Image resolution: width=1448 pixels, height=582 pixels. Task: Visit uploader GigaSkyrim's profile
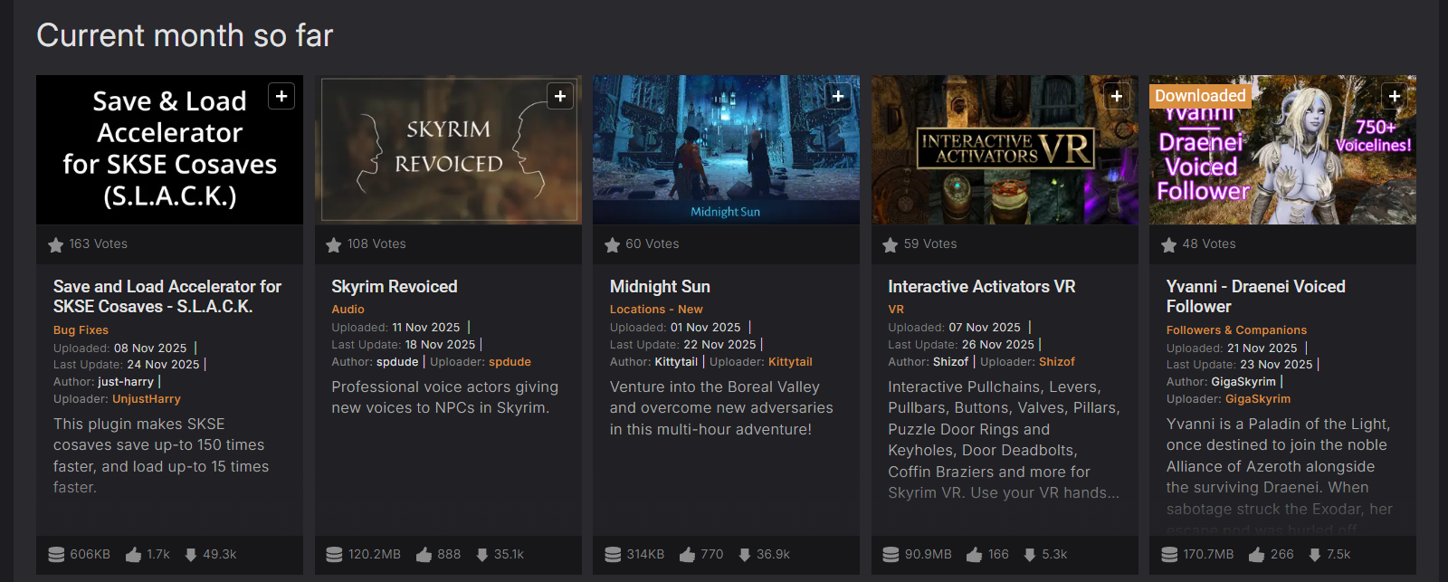click(1258, 399)
